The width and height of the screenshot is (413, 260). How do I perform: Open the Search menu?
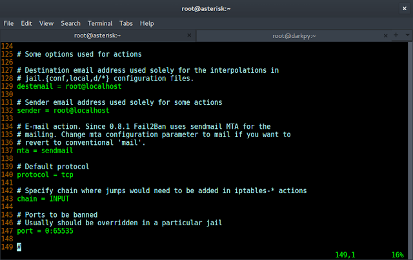point(71,23)
